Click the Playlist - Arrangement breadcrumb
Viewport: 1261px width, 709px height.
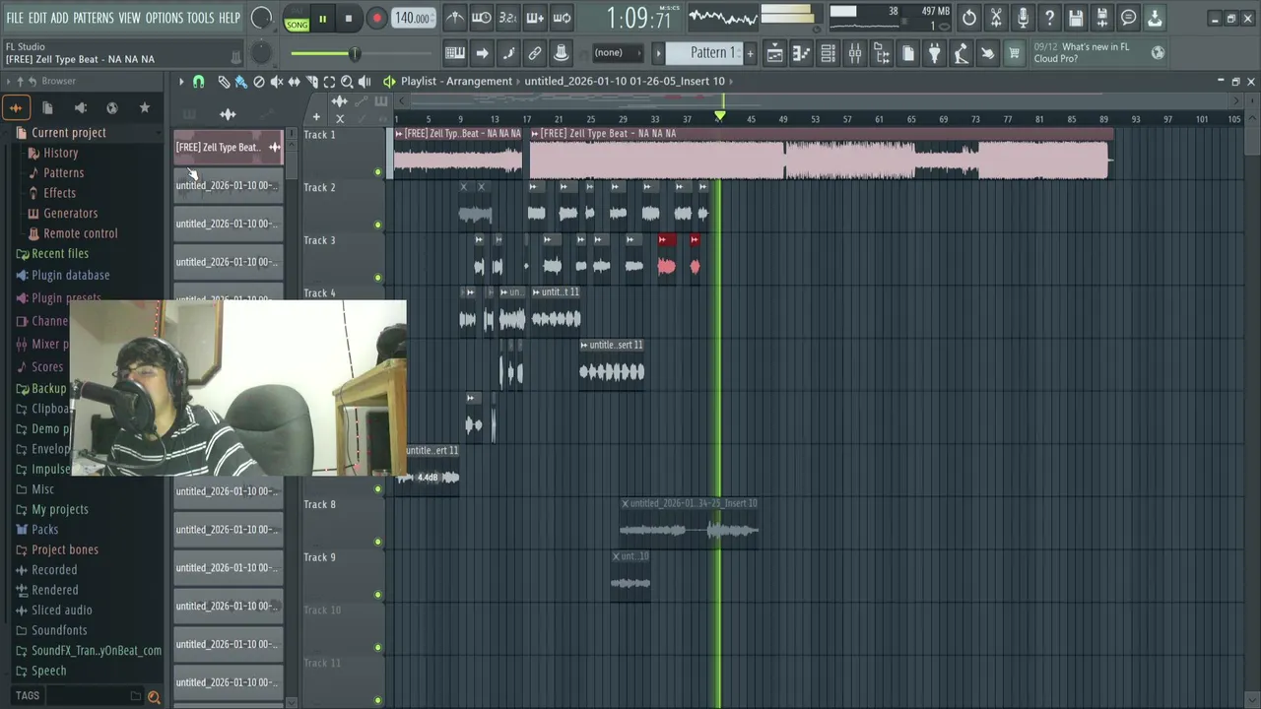456,81
